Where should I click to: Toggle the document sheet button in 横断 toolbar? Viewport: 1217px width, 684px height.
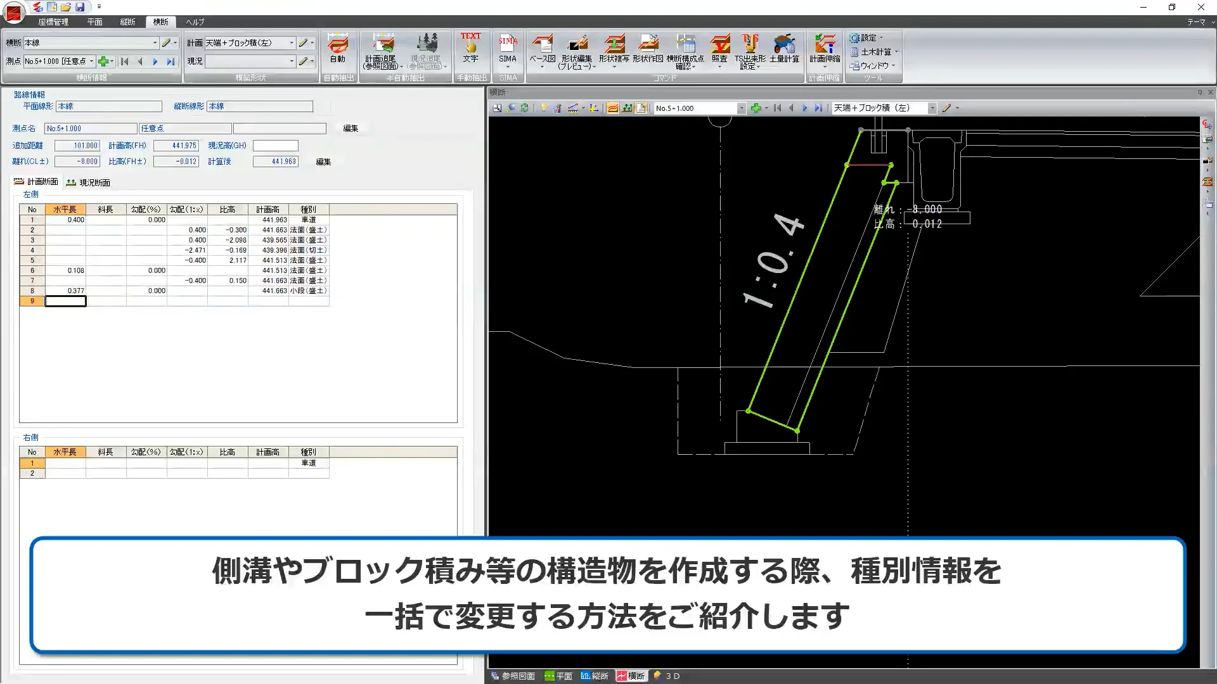point(641,108)
